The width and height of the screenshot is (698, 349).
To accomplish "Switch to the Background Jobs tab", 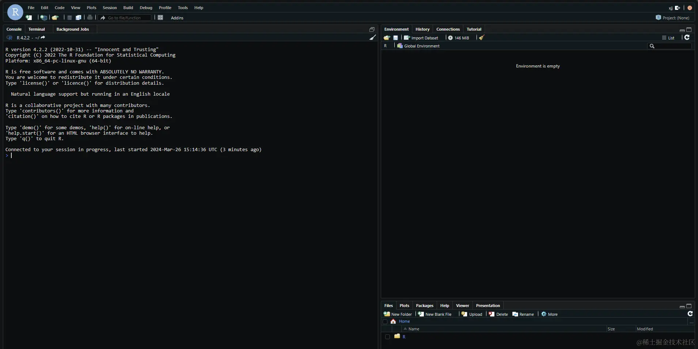I will coord(73,29).
